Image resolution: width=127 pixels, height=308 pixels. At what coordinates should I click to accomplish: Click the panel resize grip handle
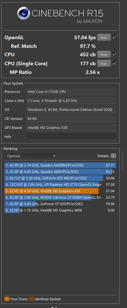(123, 161)
